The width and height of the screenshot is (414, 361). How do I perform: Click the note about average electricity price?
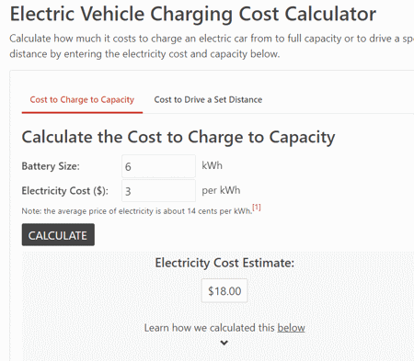tap(137, 211)
